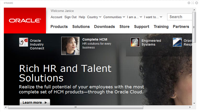Click the Learn more button
199x112 pixels.
click(35, 102)
